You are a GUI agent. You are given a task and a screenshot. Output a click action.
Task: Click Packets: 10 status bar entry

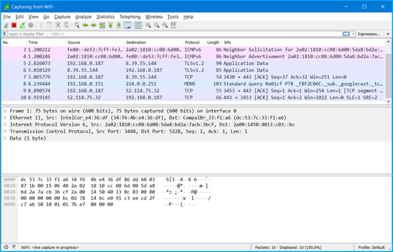click(288, 247)
